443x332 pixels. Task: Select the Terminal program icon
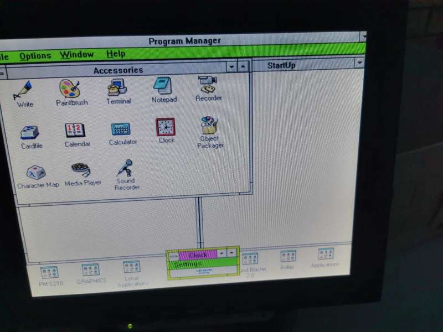pos(117,87)
